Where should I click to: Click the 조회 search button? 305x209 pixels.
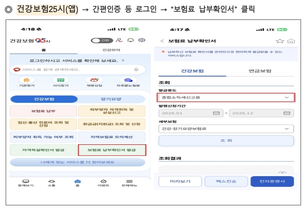[x=226, y=141]
